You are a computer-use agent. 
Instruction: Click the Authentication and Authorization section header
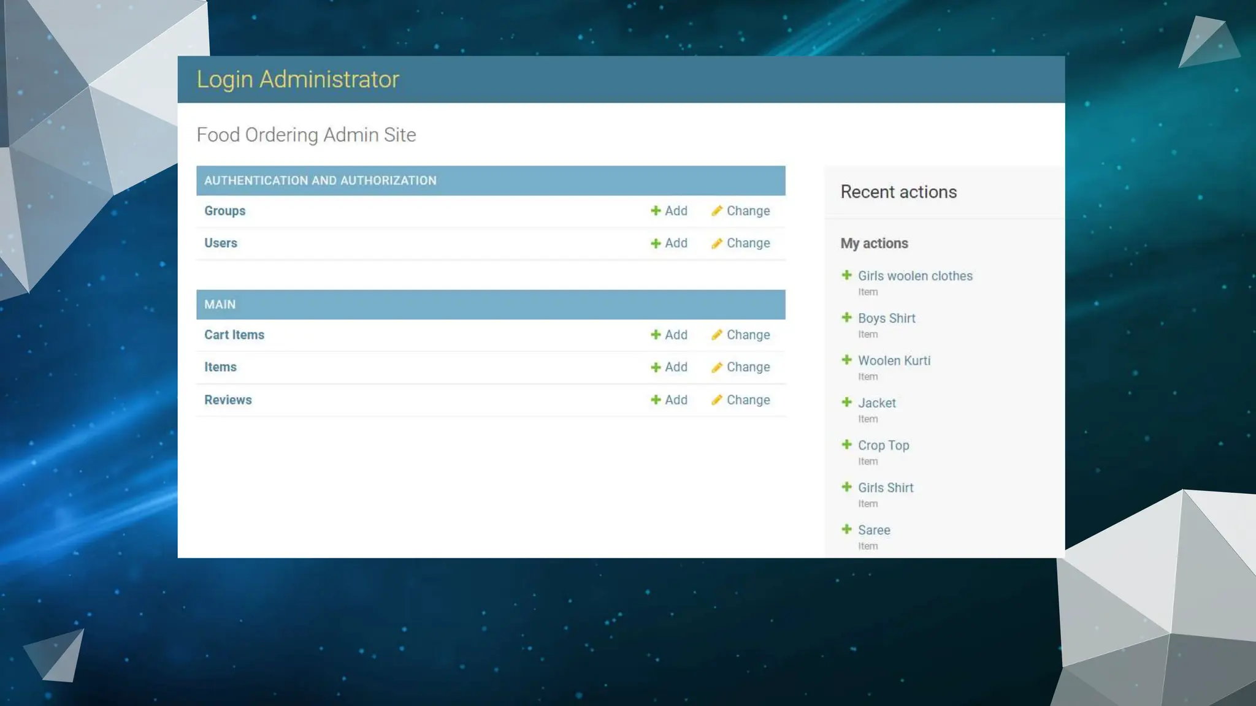pos(320,181)
